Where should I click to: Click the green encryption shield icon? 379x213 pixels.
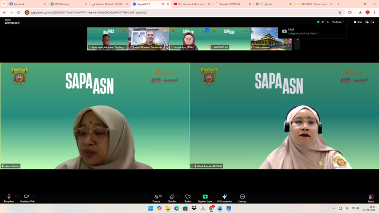pos(318,22)
